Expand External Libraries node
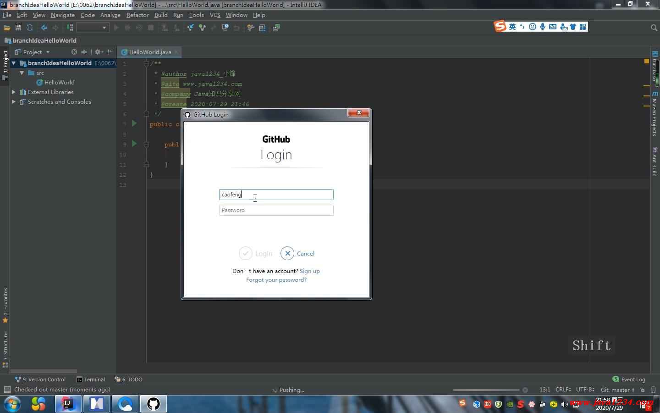The image size is (660, 413). coord(14,92)
